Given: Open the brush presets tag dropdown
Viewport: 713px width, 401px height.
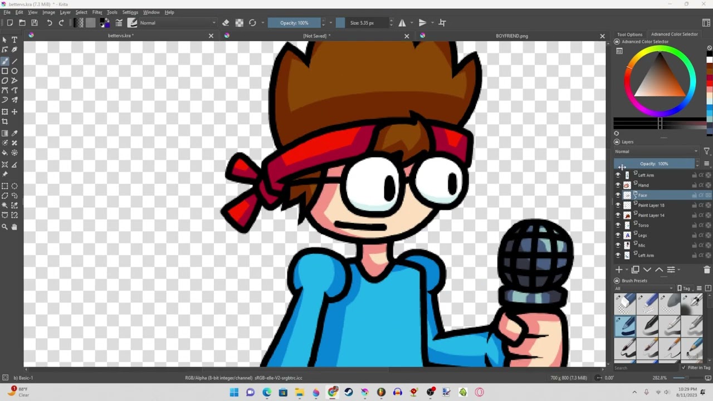Looking at the screenshot, I should click(645, 288).
